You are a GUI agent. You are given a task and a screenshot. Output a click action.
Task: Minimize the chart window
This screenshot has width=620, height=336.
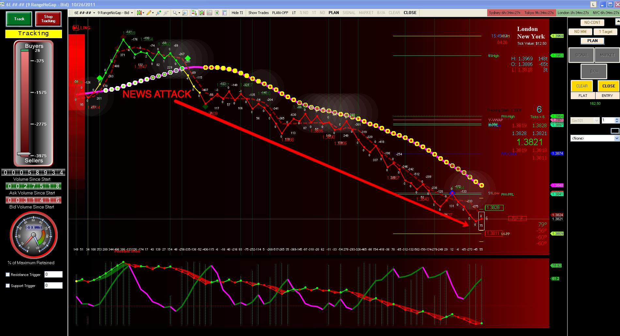(x=603, y=4)
